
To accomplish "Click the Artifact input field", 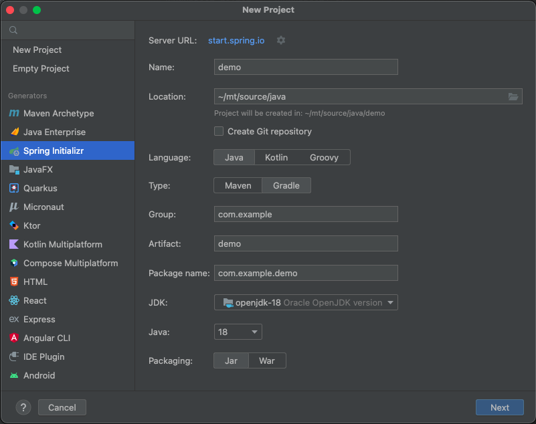I will pyautogui.click(x=306, y=243).
